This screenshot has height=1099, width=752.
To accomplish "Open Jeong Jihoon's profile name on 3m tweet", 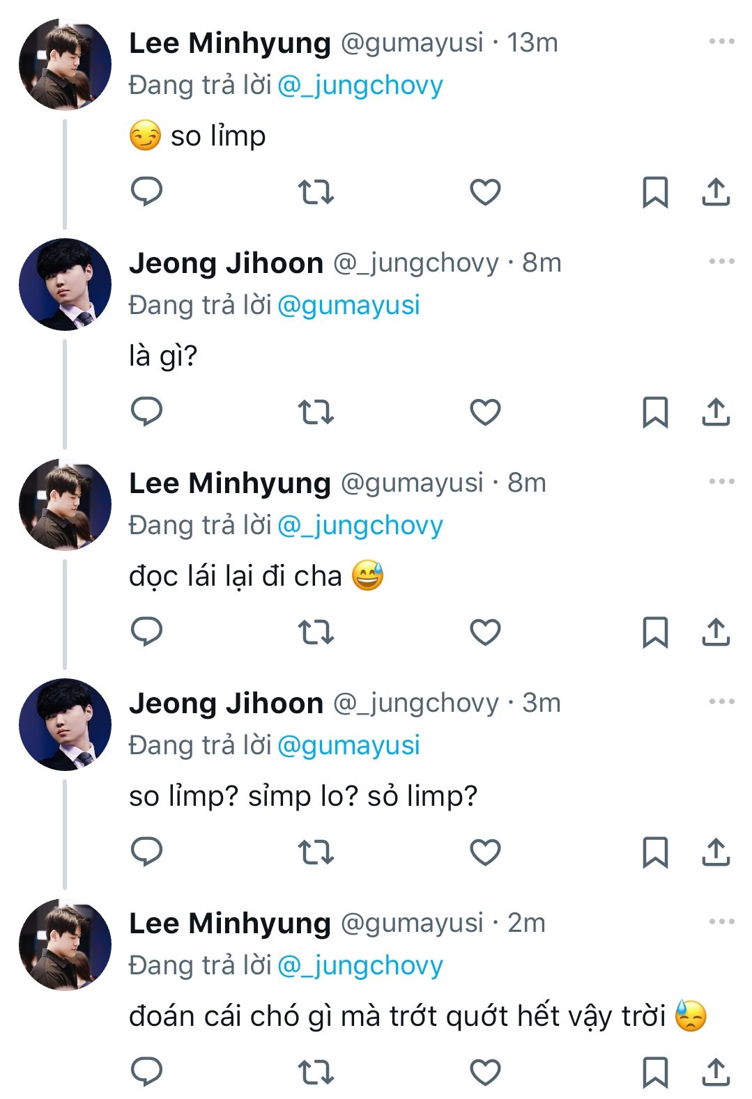I will click(x=226, y=703).
